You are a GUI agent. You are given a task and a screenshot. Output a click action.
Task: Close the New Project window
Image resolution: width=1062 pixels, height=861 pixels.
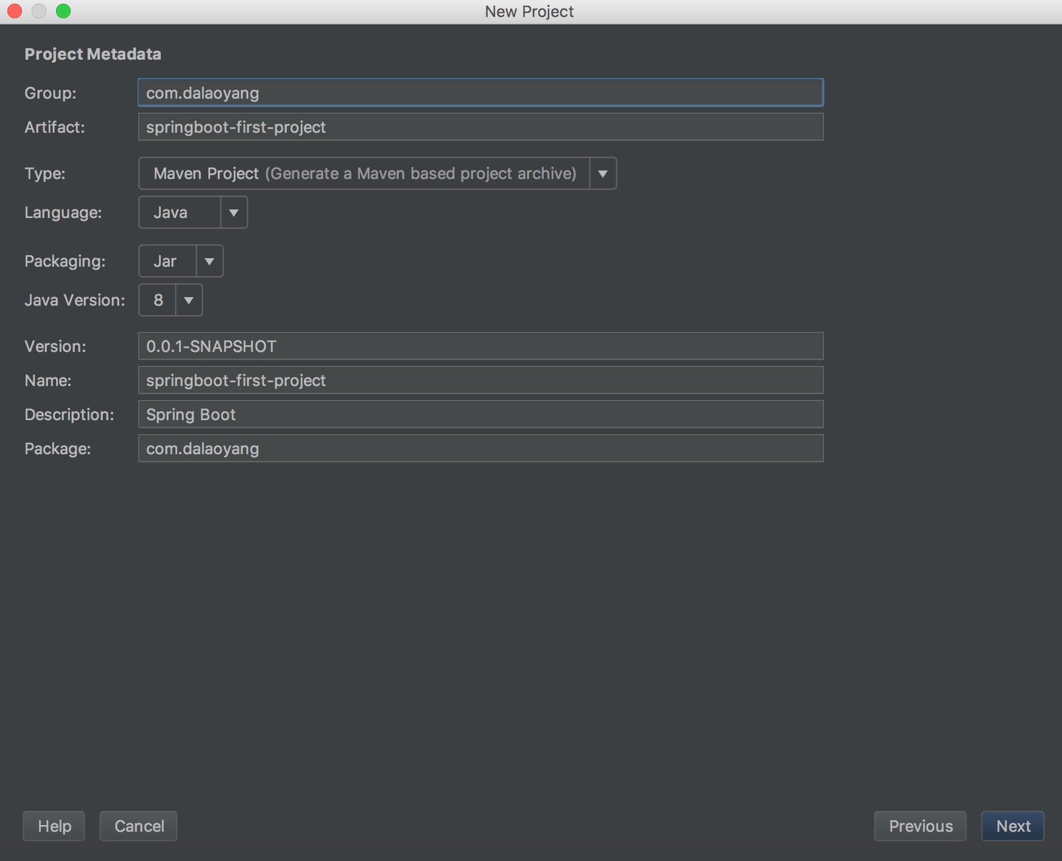coord(15,11)
